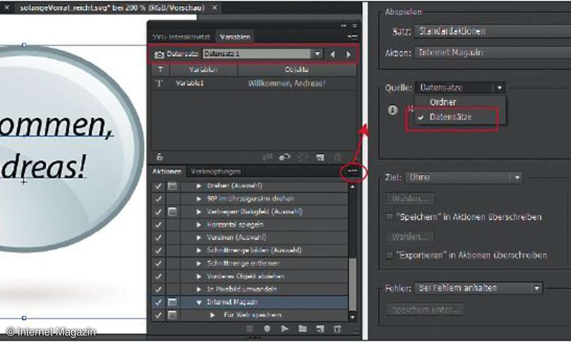
Task: Click Andreas! text on canvas button
Action: click(x=44, y=167)
